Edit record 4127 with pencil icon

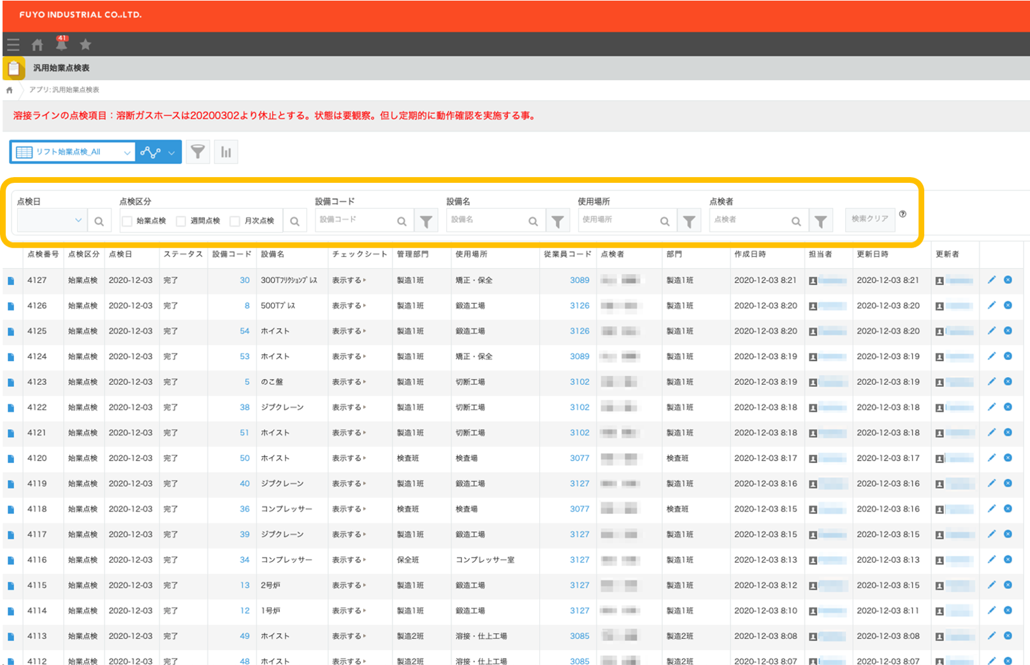click(992, 280)
